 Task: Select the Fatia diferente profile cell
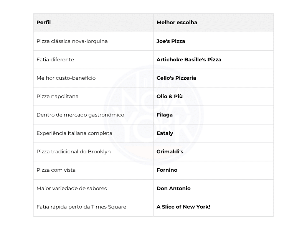pos(55,60)
